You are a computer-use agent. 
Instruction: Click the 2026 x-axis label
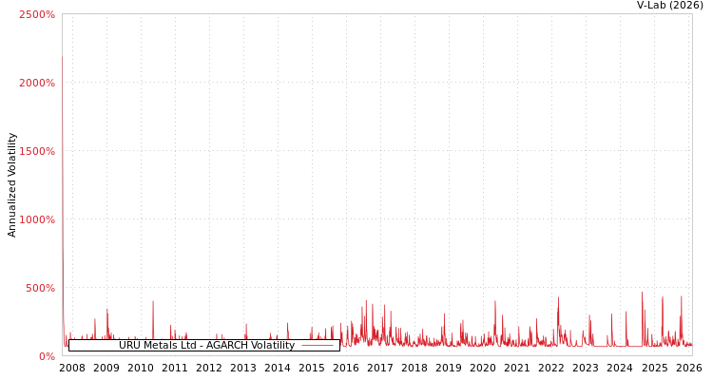[688, 368]
